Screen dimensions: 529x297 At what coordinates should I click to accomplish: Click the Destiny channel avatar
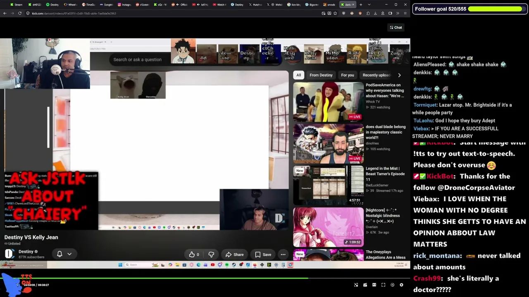click(x=10, y=254)
